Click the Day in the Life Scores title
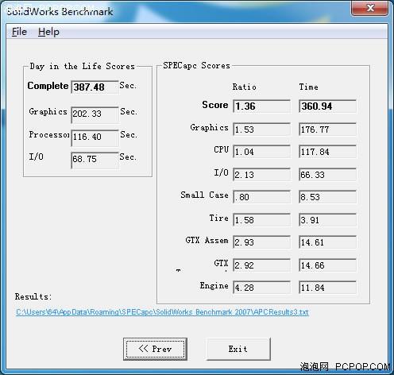This screenshot has width=394, height=375. coord(82,66)
